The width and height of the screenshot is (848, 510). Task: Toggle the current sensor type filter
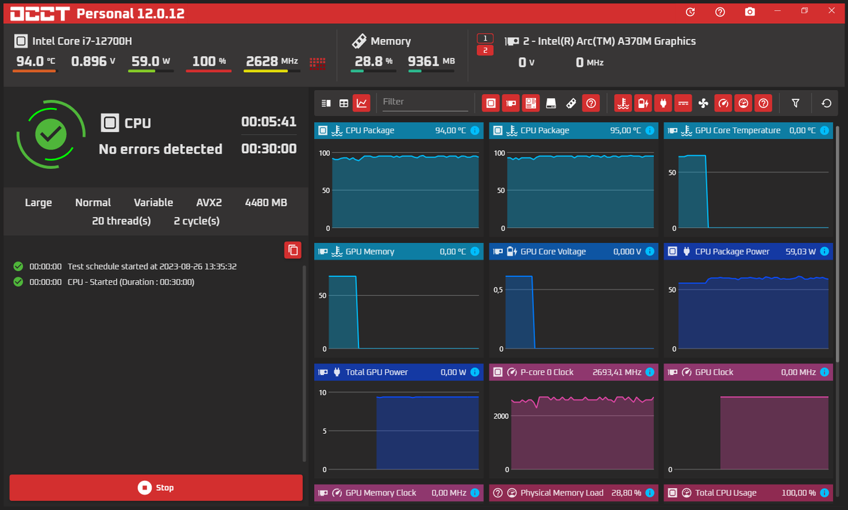pyautogui.click(x=683, y=103)
